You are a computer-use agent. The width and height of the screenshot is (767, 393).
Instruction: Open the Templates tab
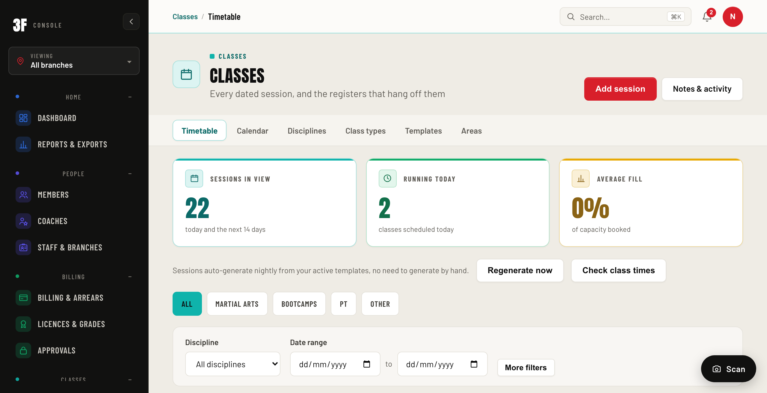pos(423,131)
